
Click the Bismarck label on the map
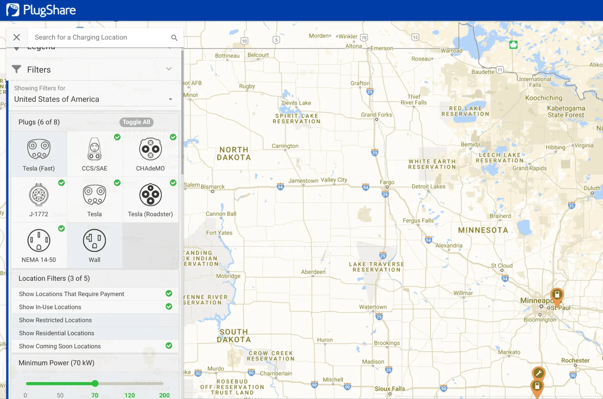212,187
